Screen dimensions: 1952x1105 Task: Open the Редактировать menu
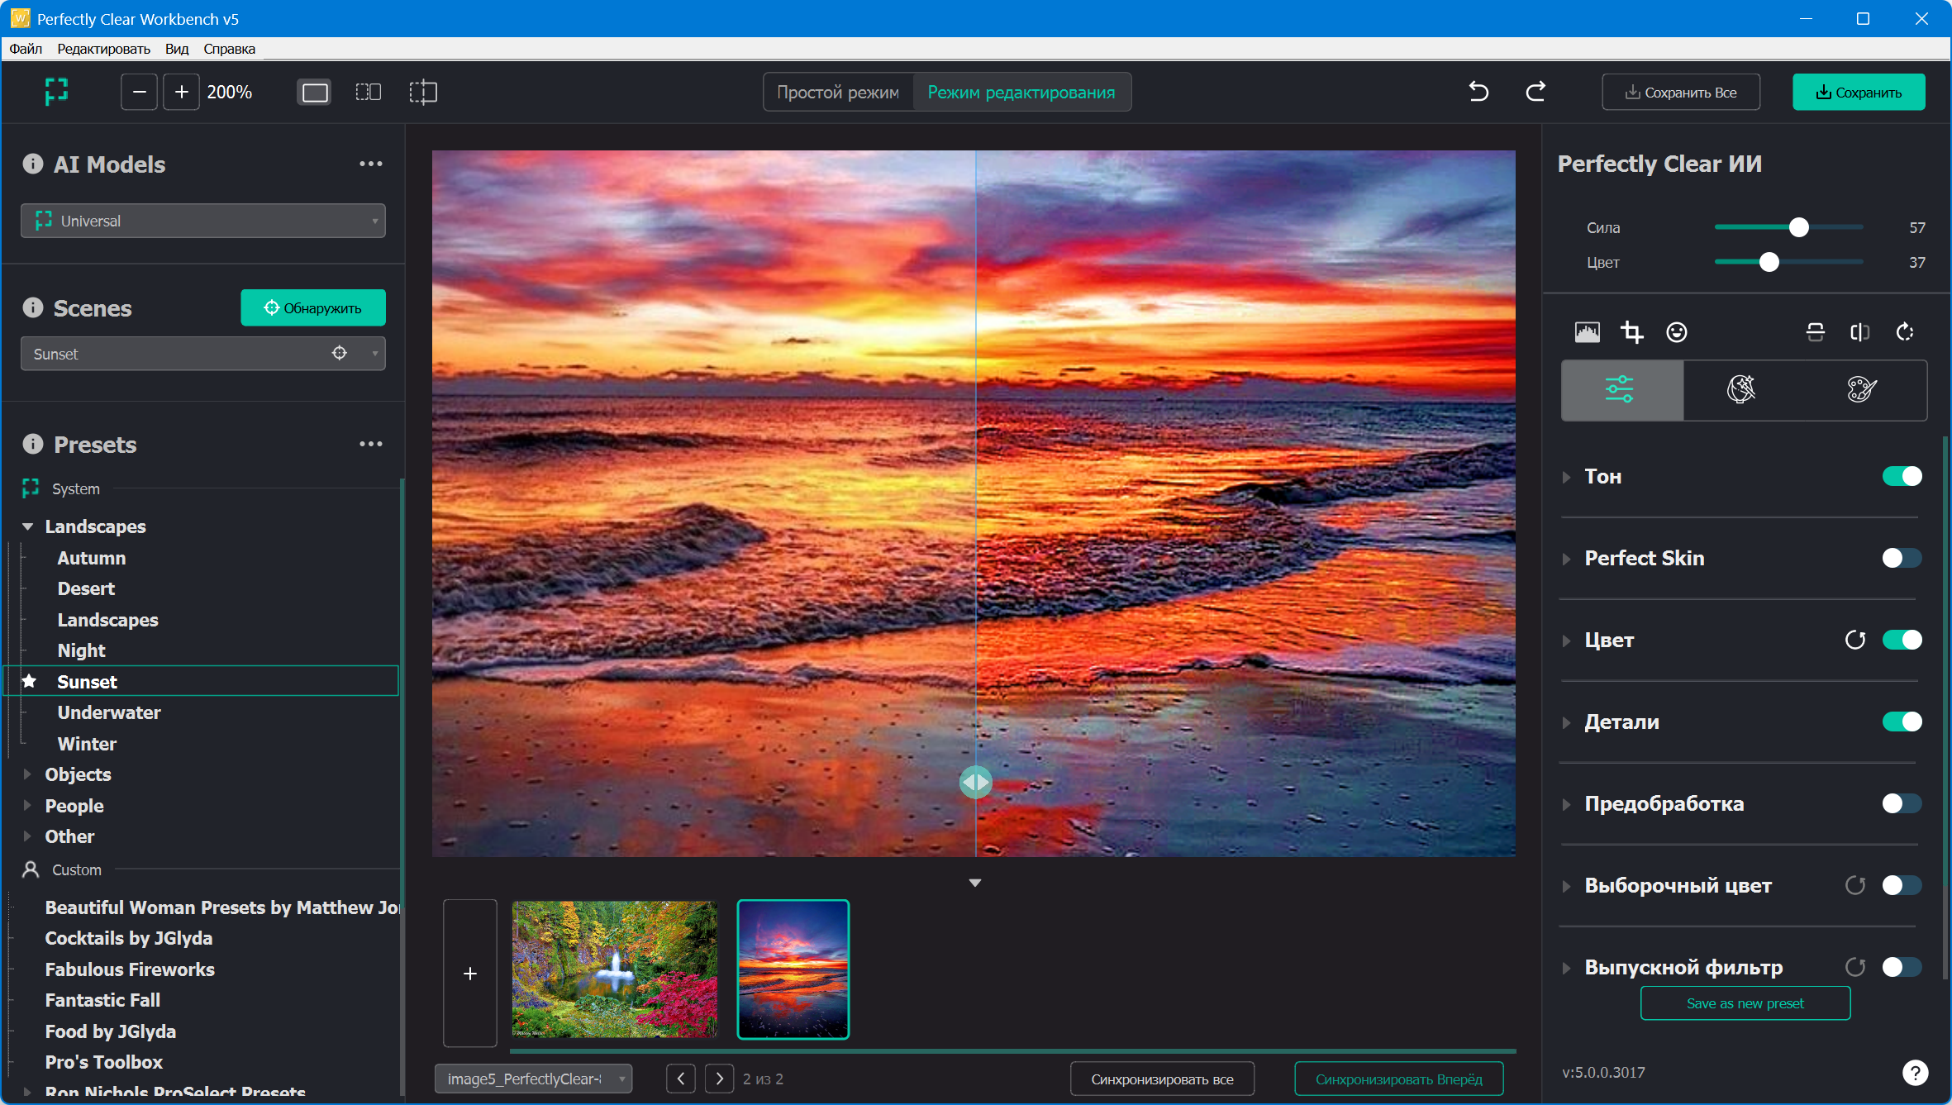[103, 49]
